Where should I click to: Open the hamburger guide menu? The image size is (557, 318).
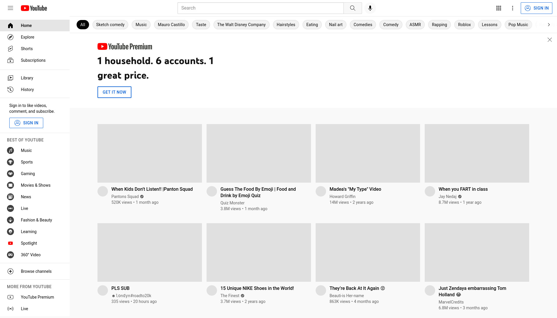point(10,8)
